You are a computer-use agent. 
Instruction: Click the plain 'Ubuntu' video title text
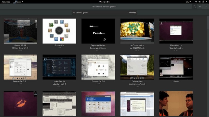(x=176, y=81)
